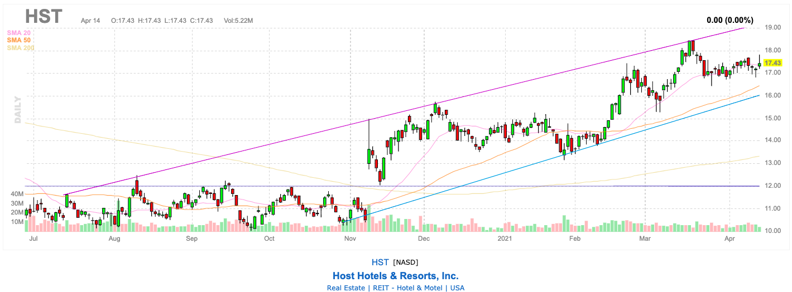Click the Apr 14 date label
Screen dimensions: 792x292
90,21
